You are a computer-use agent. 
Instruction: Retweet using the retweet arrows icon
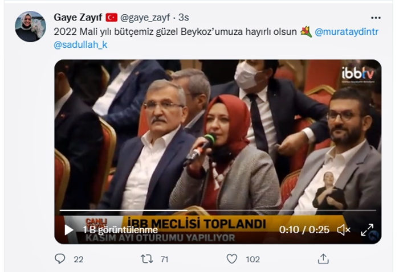[147, 259]
